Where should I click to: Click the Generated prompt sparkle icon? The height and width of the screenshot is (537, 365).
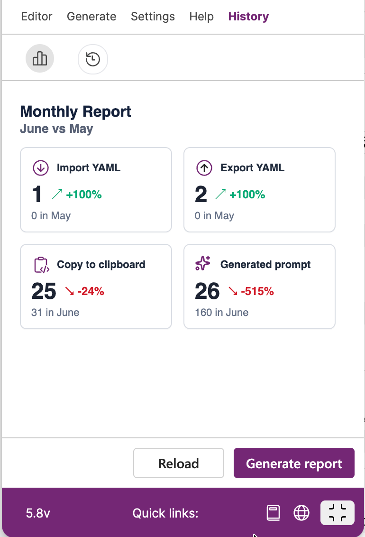tap(203, 263)
